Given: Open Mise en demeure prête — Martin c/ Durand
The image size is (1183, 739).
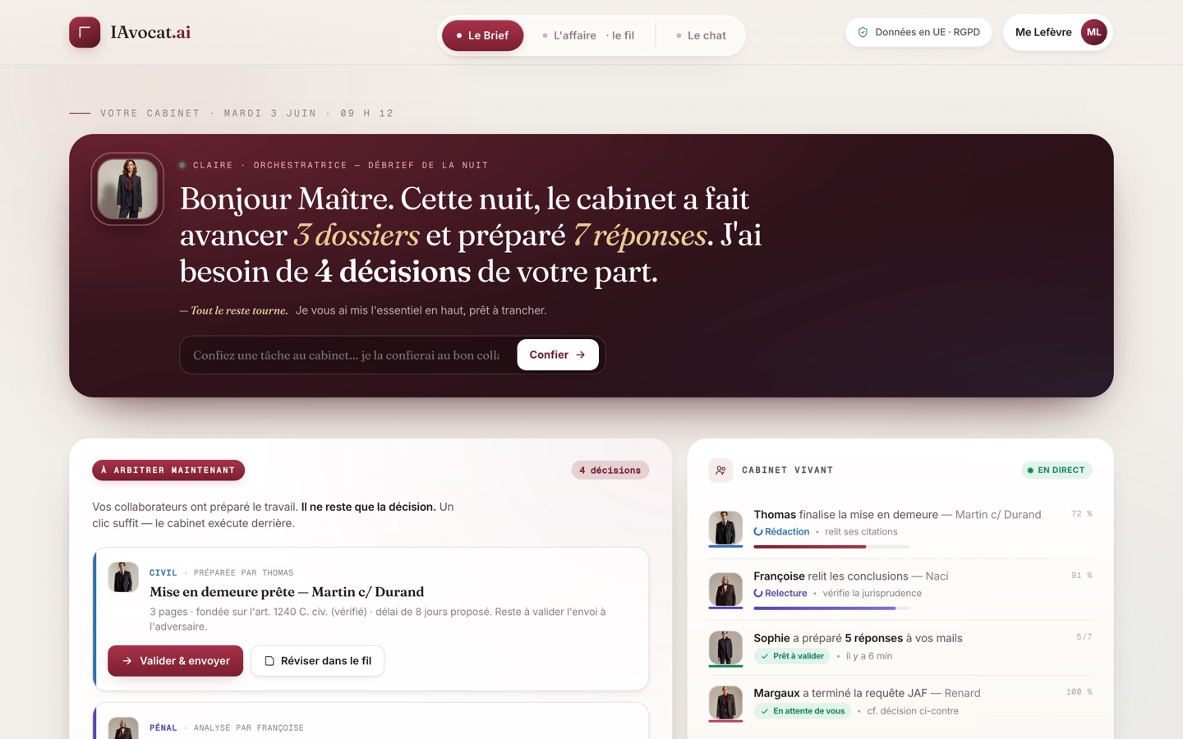Looking at the screenshot, I should pos(287,591).
